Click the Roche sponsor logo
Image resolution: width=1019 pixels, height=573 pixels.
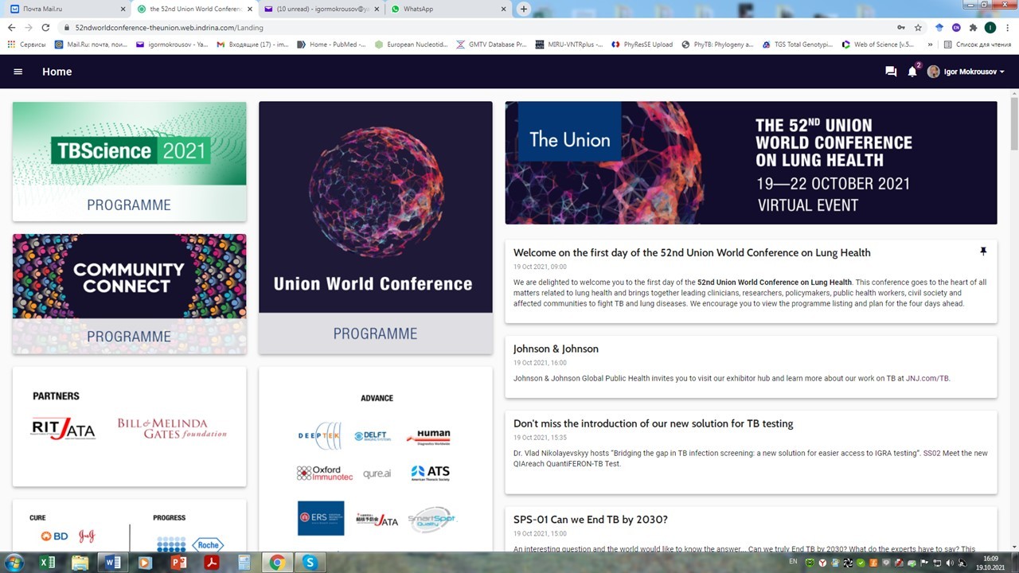[x=208, y=545]
